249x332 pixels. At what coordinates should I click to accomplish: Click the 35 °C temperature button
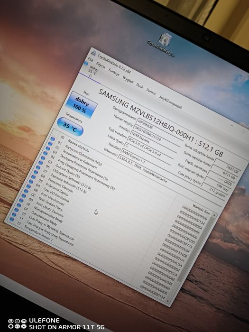click(x=70, y=127)
